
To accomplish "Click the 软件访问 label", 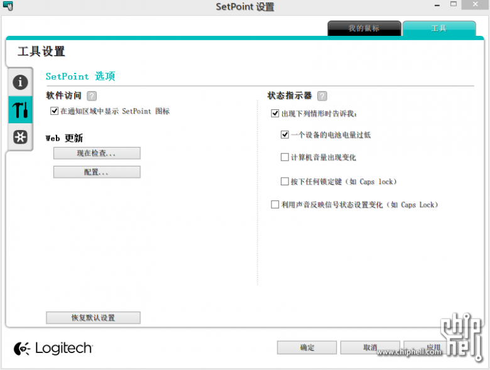I will (63, 95).
